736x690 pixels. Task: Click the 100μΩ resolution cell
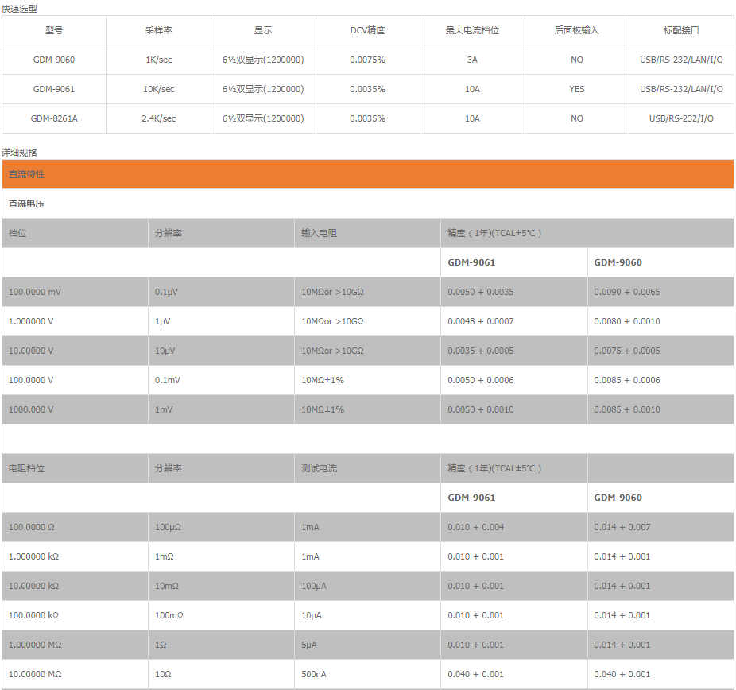point(221,527)
